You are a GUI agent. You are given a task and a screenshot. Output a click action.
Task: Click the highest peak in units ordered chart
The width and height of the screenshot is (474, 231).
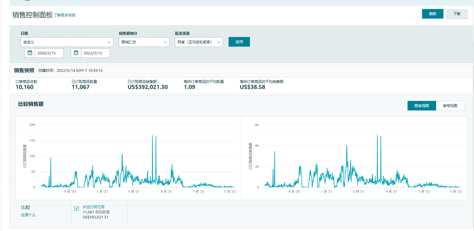click(153, 136)
